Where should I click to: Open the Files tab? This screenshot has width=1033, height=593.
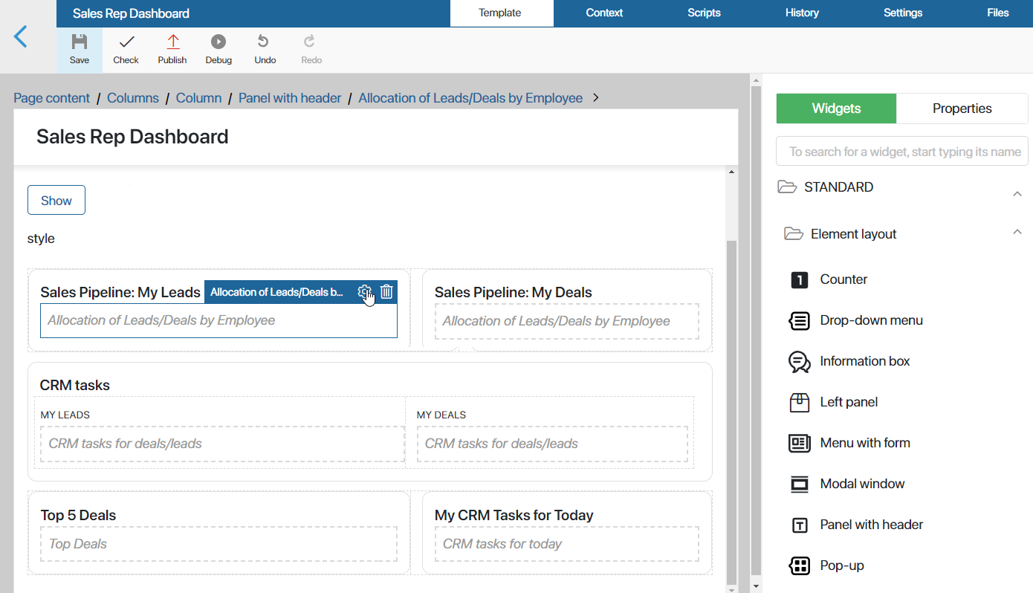(998, 13)
